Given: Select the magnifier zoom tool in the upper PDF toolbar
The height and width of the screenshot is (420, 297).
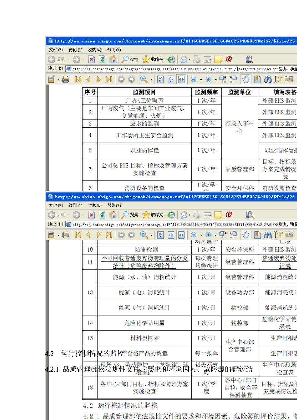Looking at the screenshot, I should pyautogui.click(x=144, y=79).
